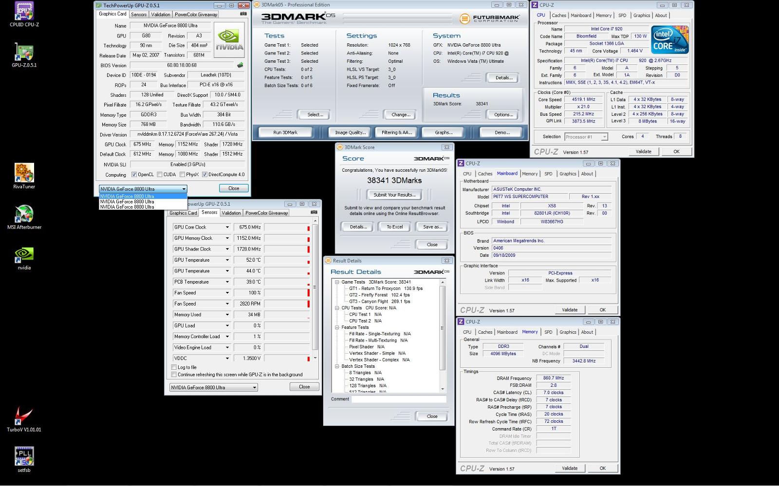
Task: Open the GPU Memory Clock sensor dropdown
Action: point(227,238)
